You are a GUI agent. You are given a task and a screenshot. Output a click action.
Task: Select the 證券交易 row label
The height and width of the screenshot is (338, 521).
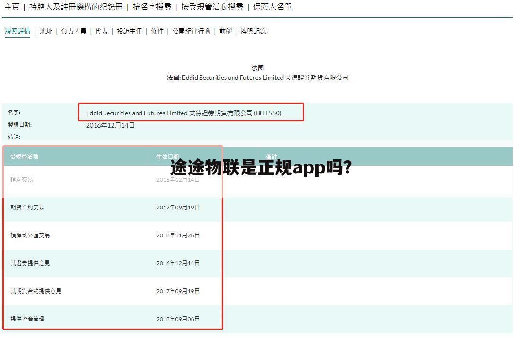(22, 180)
